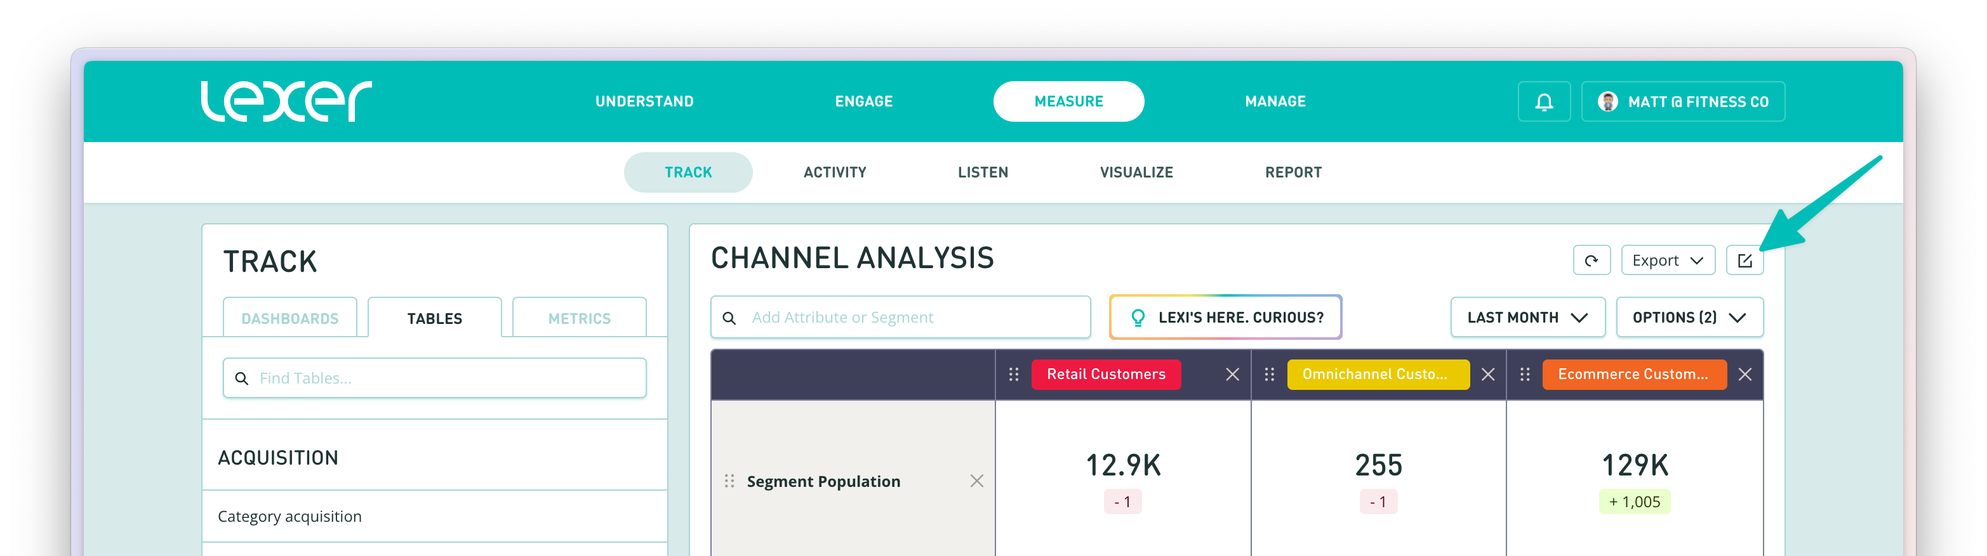The image size is (1987, 556).
Task: Click the 12.9K Retail population value
Action: (x=1123, y=465)
